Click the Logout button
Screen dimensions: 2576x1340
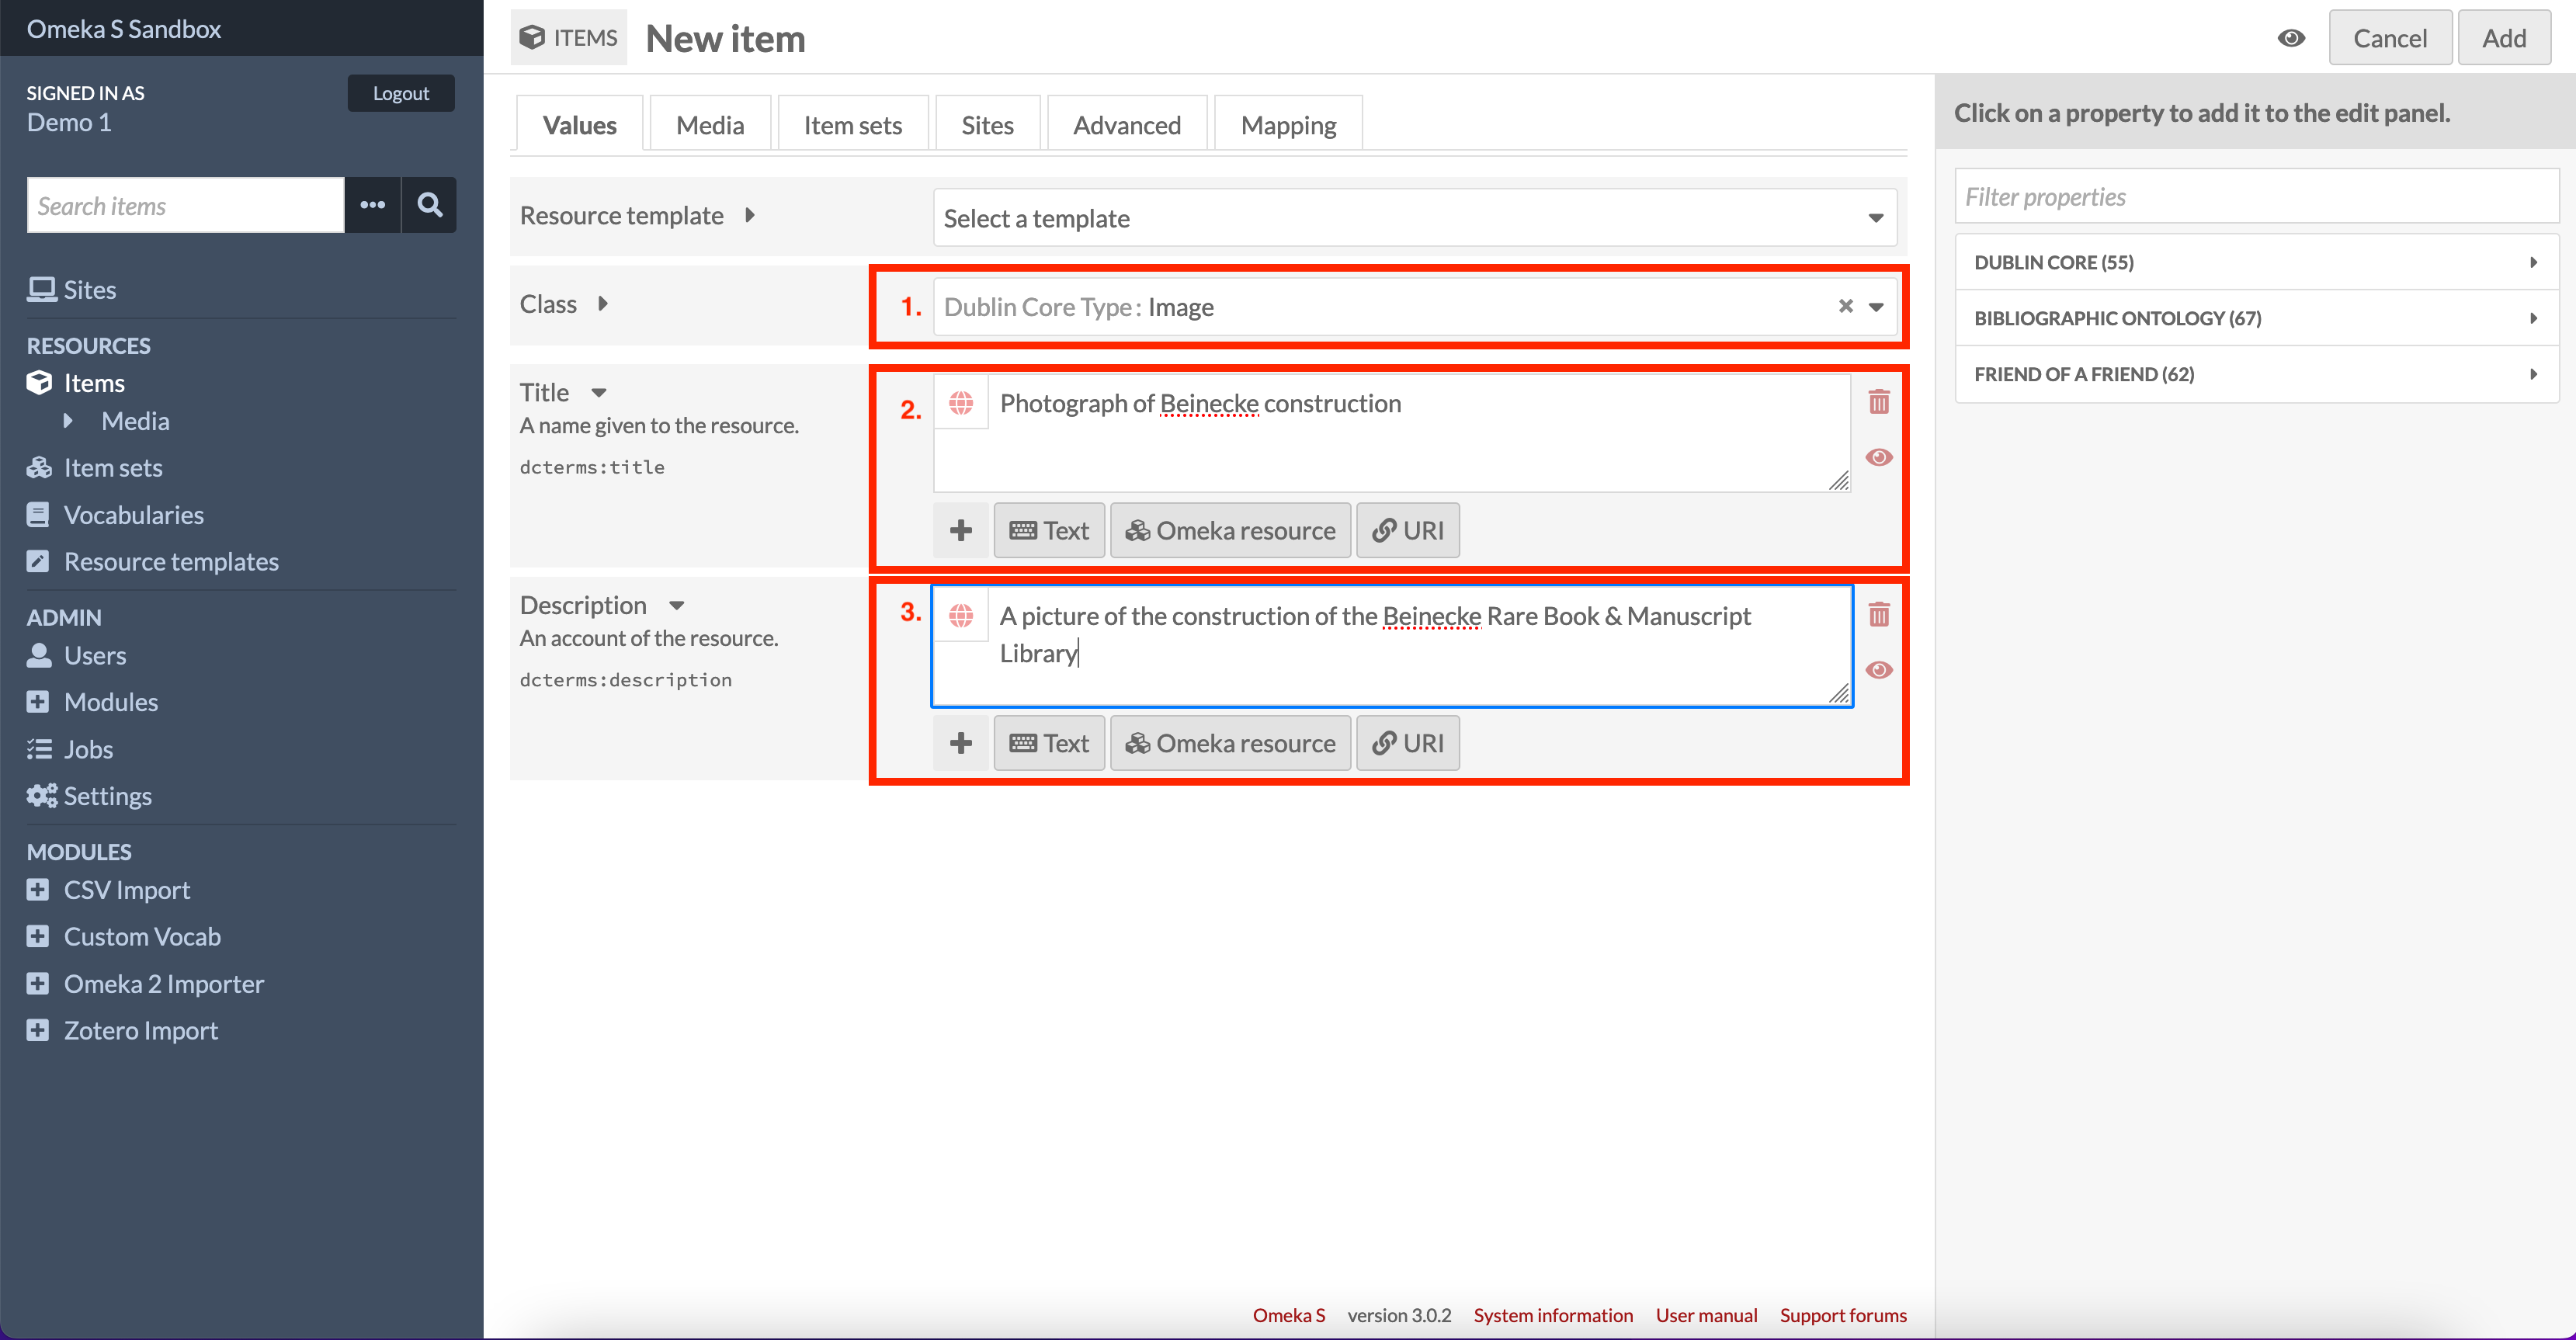(x=401, y=93)
